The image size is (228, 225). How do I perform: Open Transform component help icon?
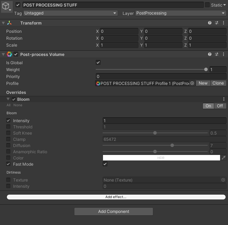(209, 23)
